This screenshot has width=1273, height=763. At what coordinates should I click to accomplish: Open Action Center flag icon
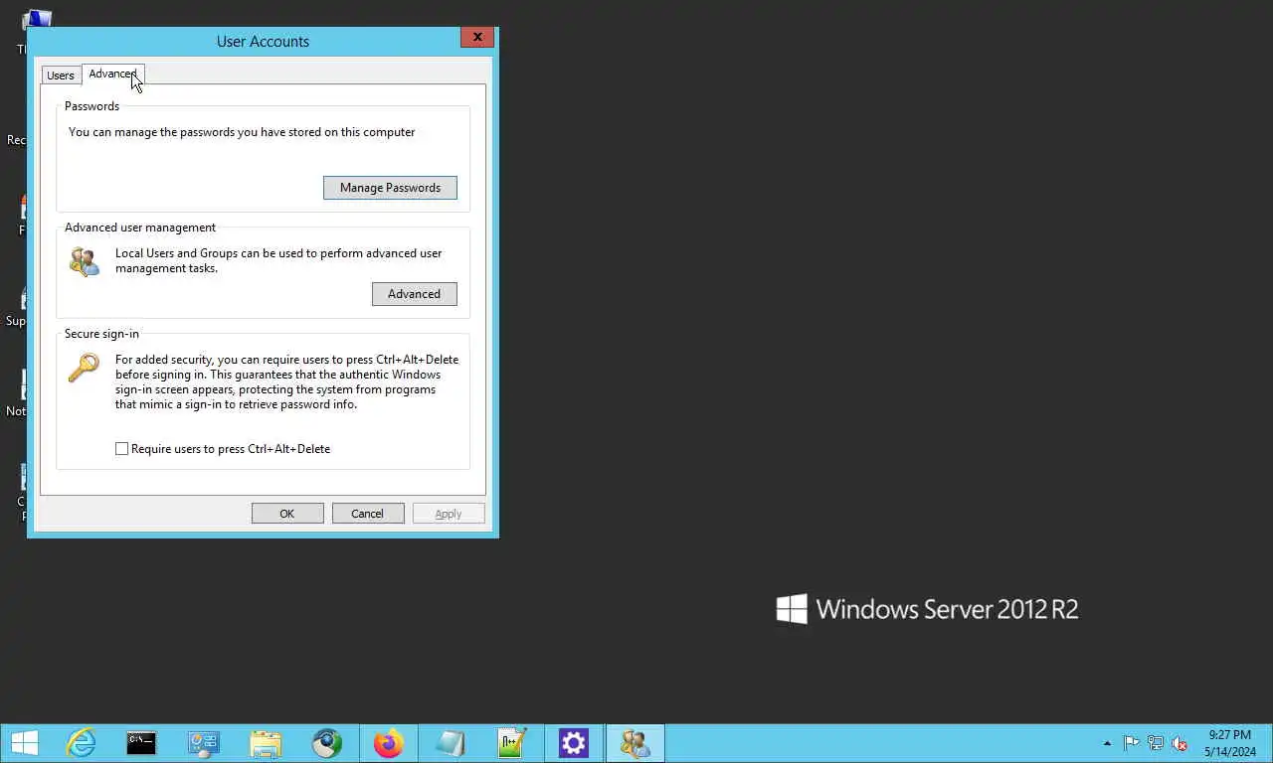point(1132,743)
